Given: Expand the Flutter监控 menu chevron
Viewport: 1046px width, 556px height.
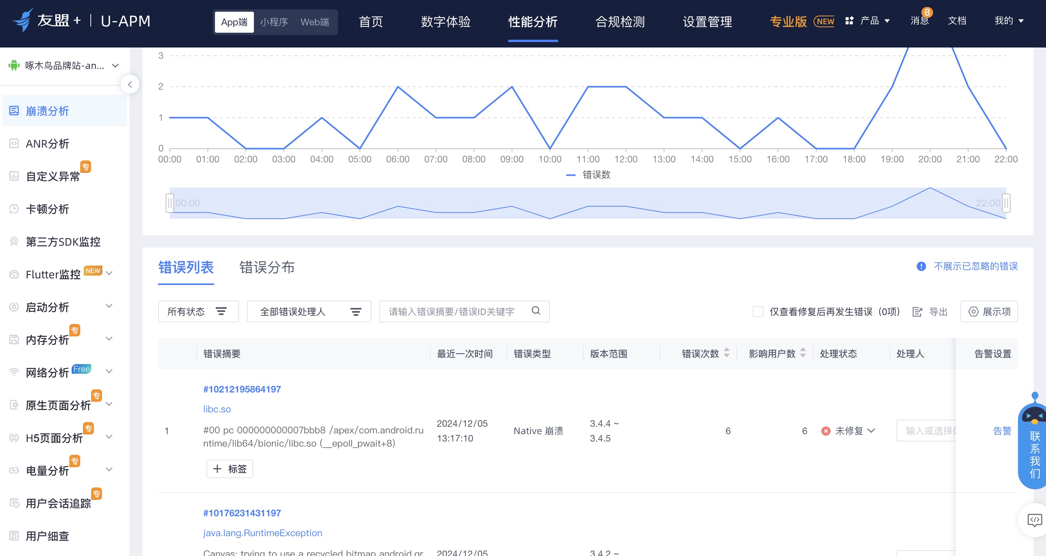Looking at the screenshot, I should (109, 274).
